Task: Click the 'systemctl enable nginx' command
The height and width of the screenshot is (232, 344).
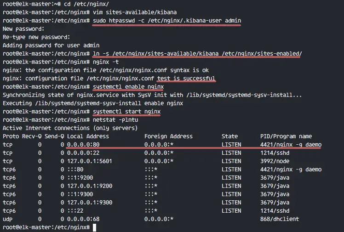Action: [x=128, y=87]
